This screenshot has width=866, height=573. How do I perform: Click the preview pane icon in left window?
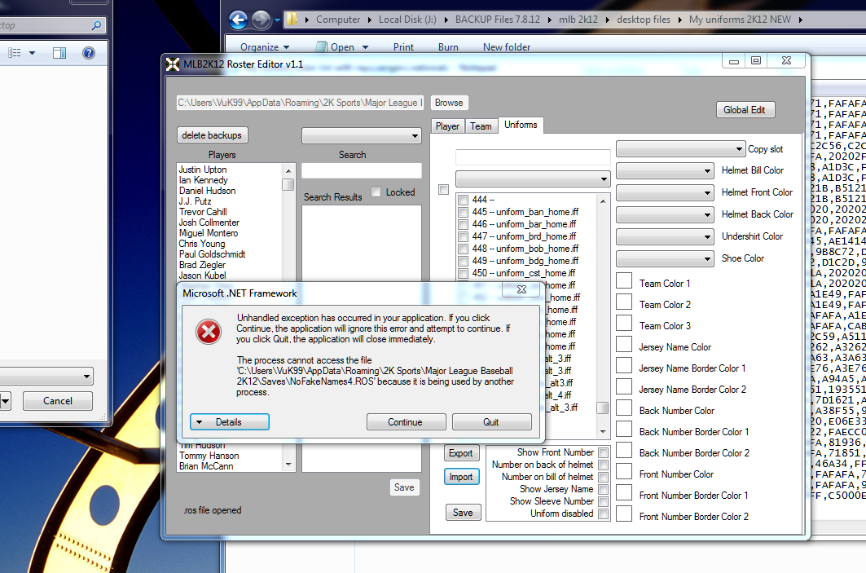59,53
